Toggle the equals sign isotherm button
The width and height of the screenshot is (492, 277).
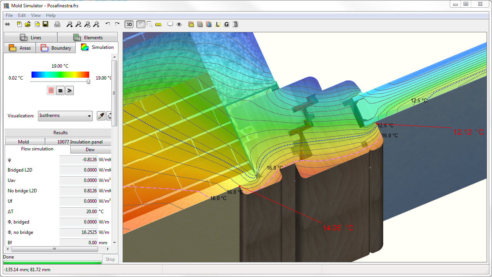(x=60, y=91)
